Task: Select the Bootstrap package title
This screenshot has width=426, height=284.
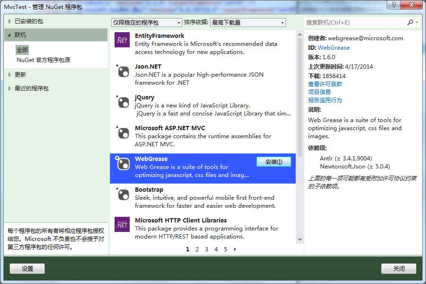Action: pos(149,190)
